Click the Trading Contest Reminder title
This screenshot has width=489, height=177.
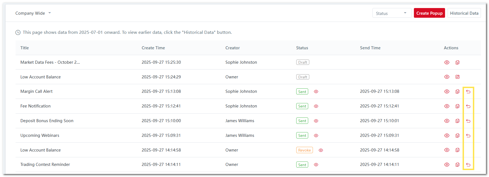tap(45, 165)
